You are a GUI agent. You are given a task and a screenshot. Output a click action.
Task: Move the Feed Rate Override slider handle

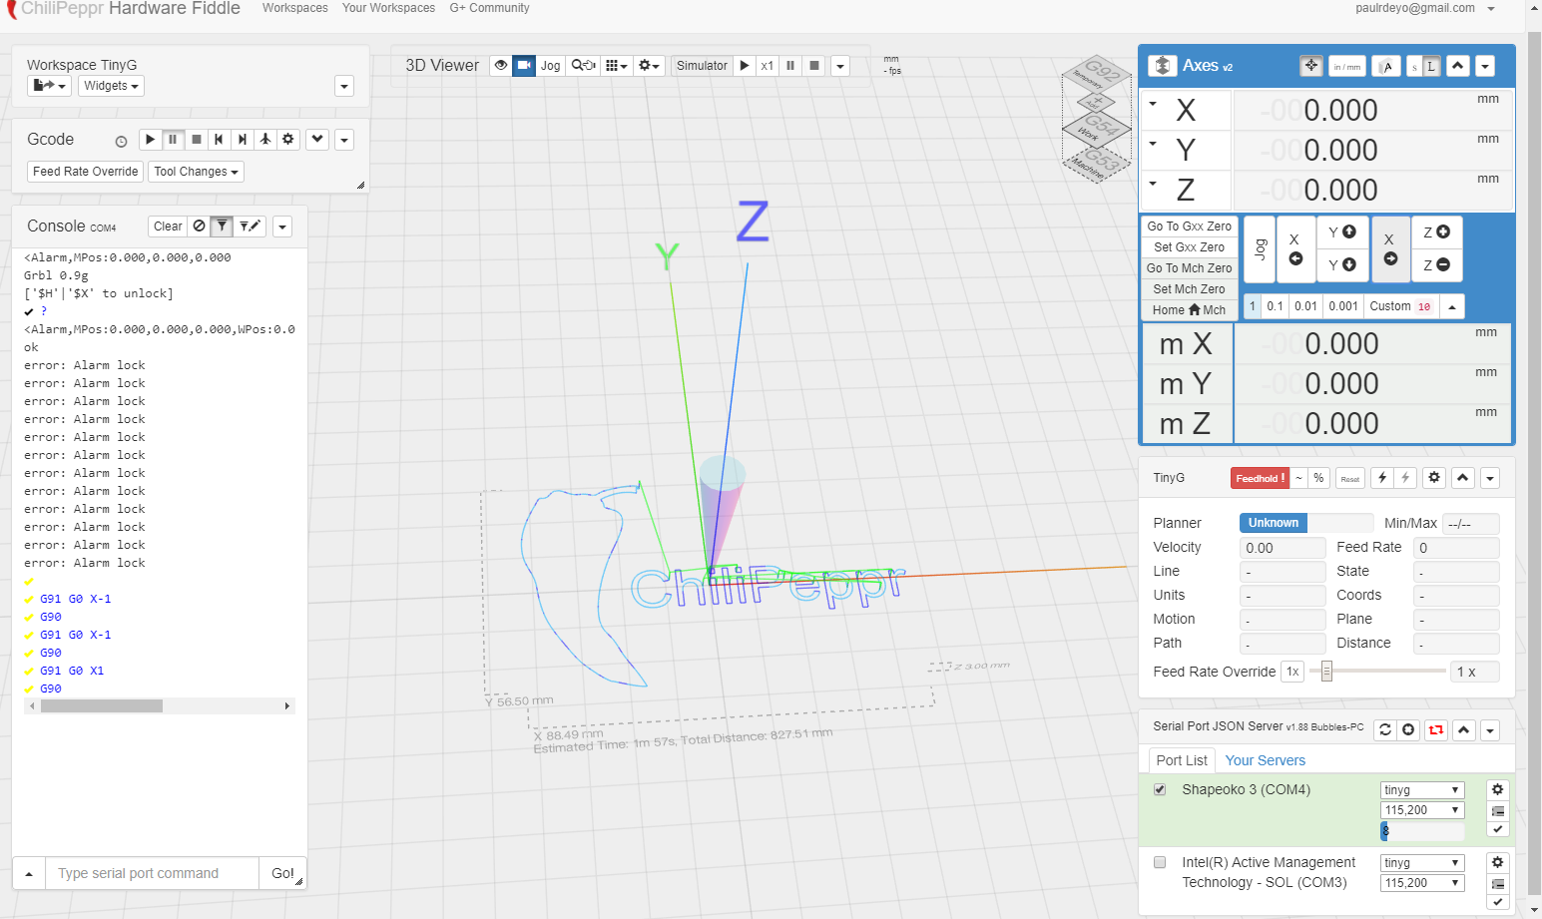click(x=1326, y=672)
